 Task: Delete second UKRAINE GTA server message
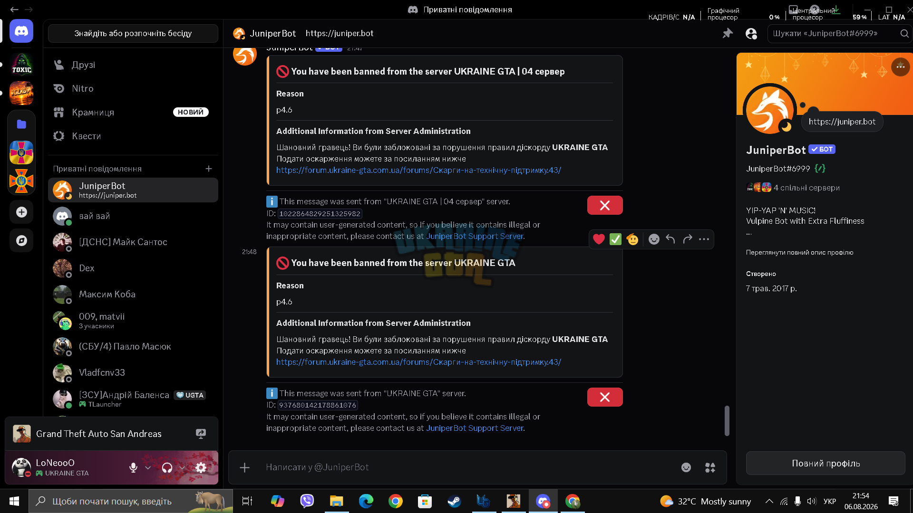point(605,397)
